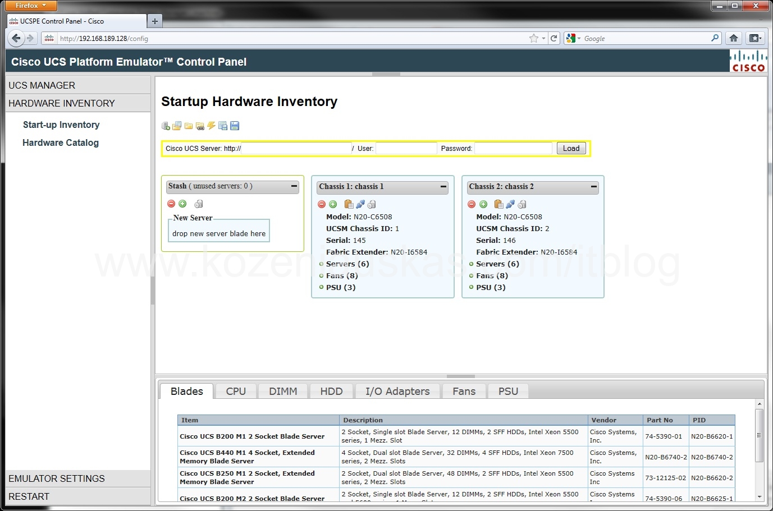The height and width of the screenshot is (511, 773).
Task: Click the plain yellow folder toolbar icon
Action: pyautogui.click(x=189, y=126)
